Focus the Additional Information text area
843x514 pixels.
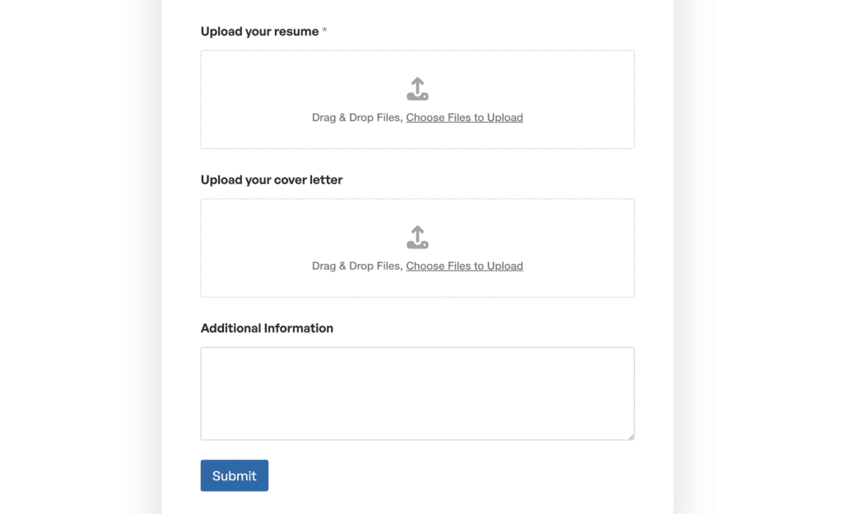tap(417, 393)
